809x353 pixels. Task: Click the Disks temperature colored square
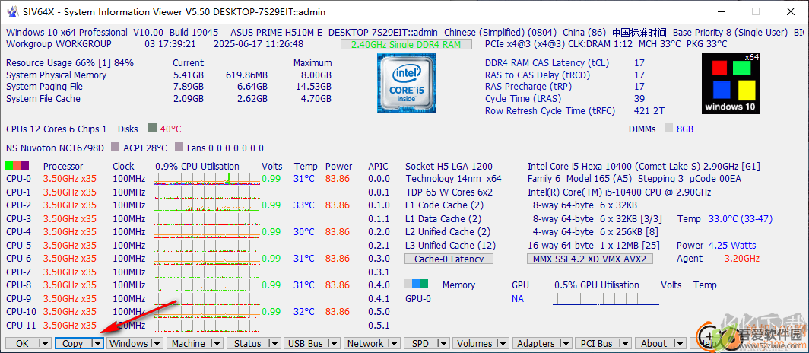click(152, 128)
